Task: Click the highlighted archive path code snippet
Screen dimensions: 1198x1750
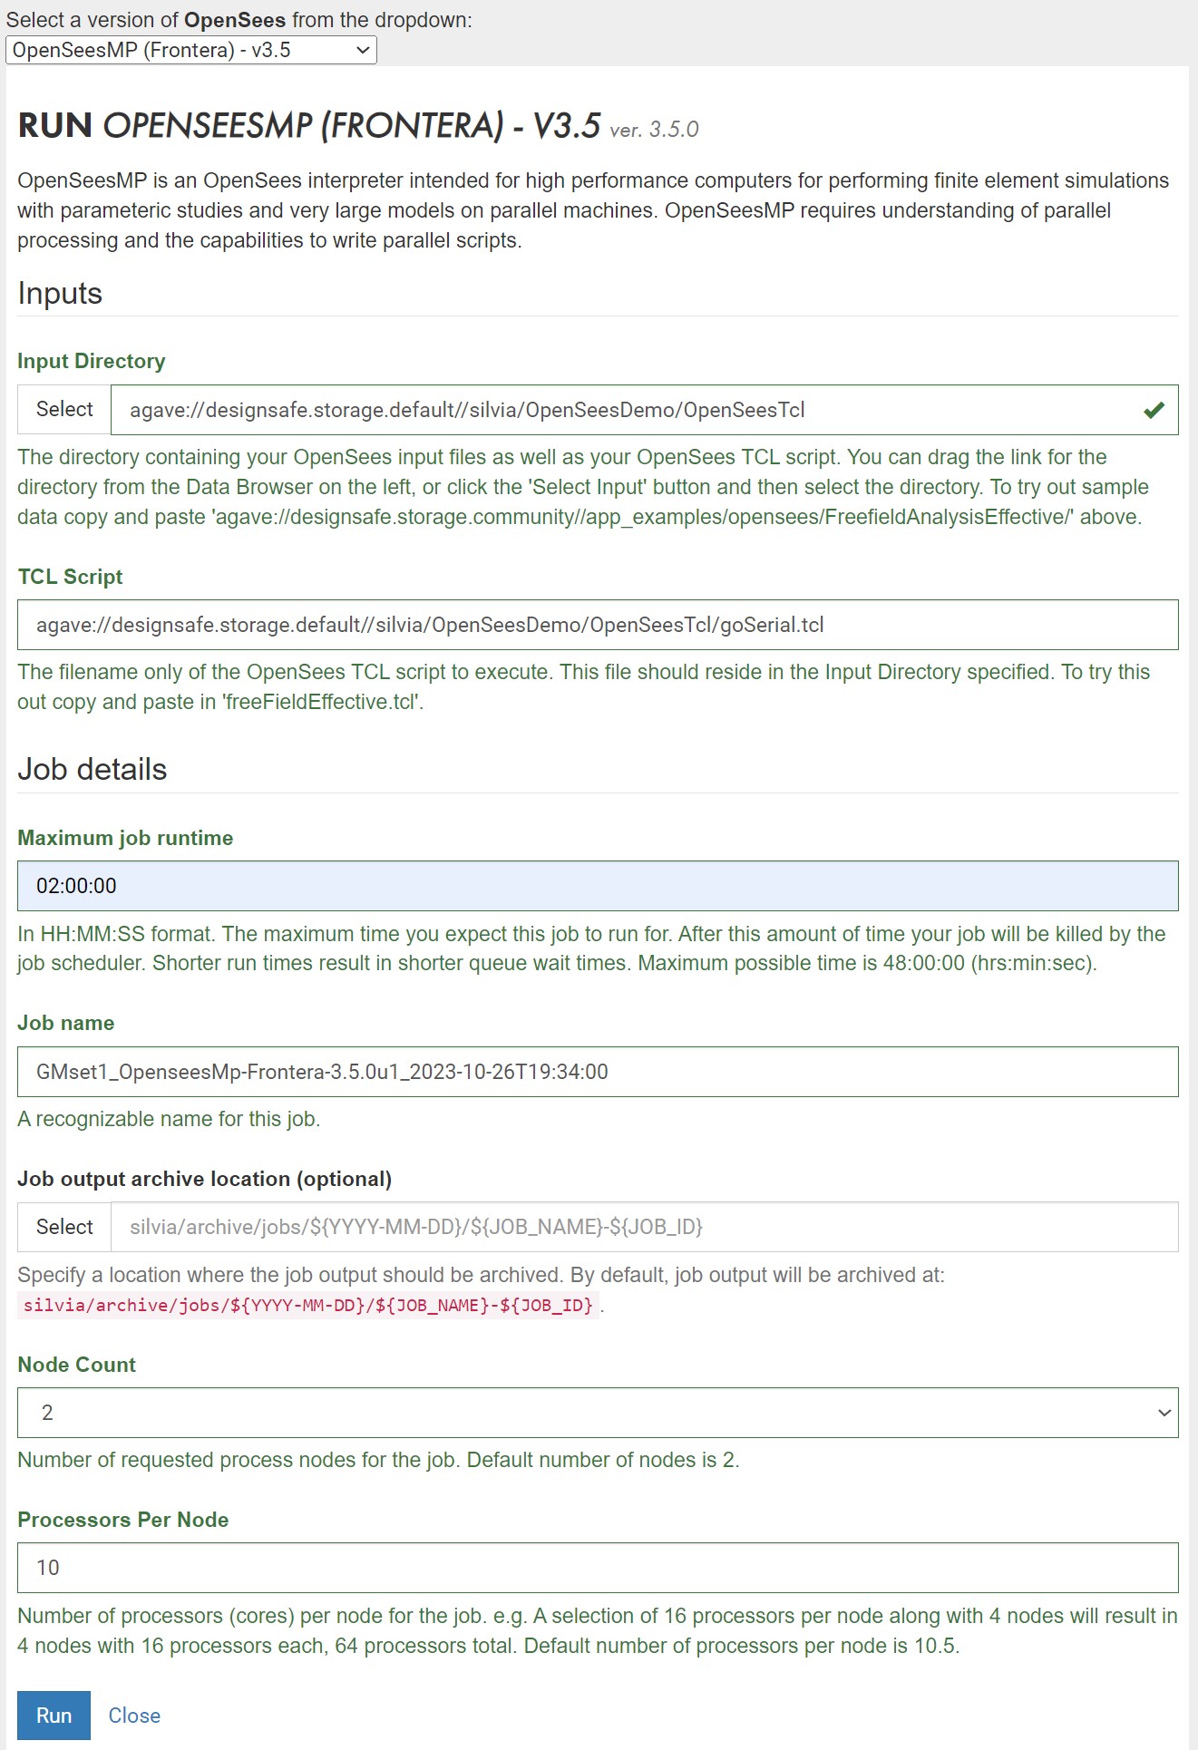Action: (x=308, y=1307)
